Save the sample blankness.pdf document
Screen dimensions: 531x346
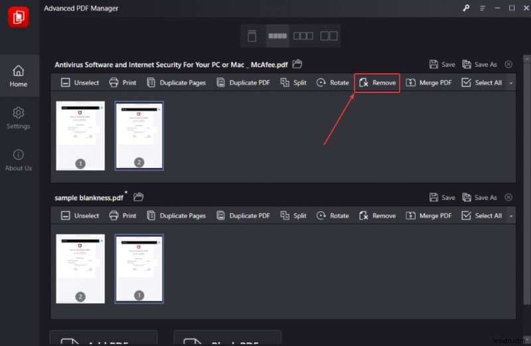pos(442,197)
